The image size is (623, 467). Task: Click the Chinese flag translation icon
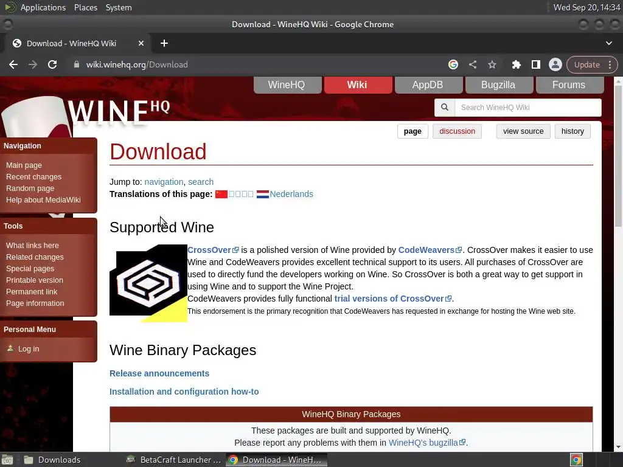point(221,194)
